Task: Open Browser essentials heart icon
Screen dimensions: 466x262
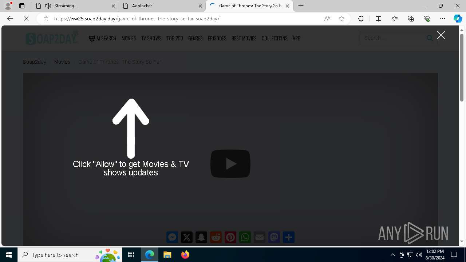Action: (x=427, y=19)
